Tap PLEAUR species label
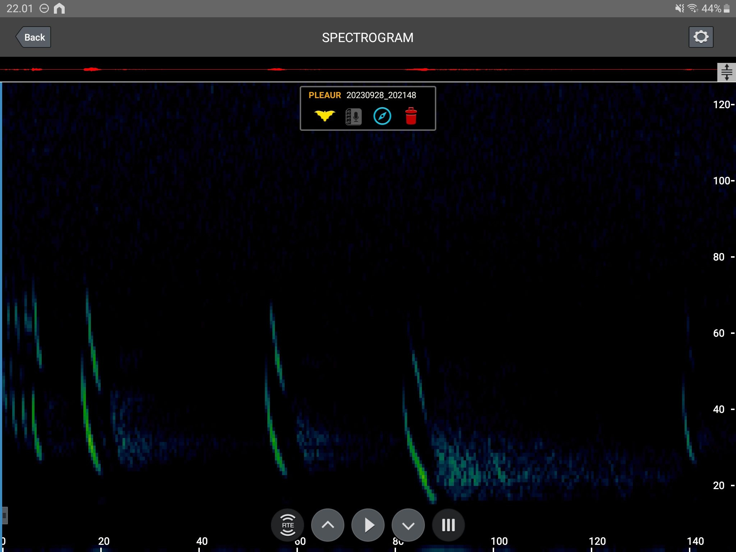 click(x=325, y=95)
